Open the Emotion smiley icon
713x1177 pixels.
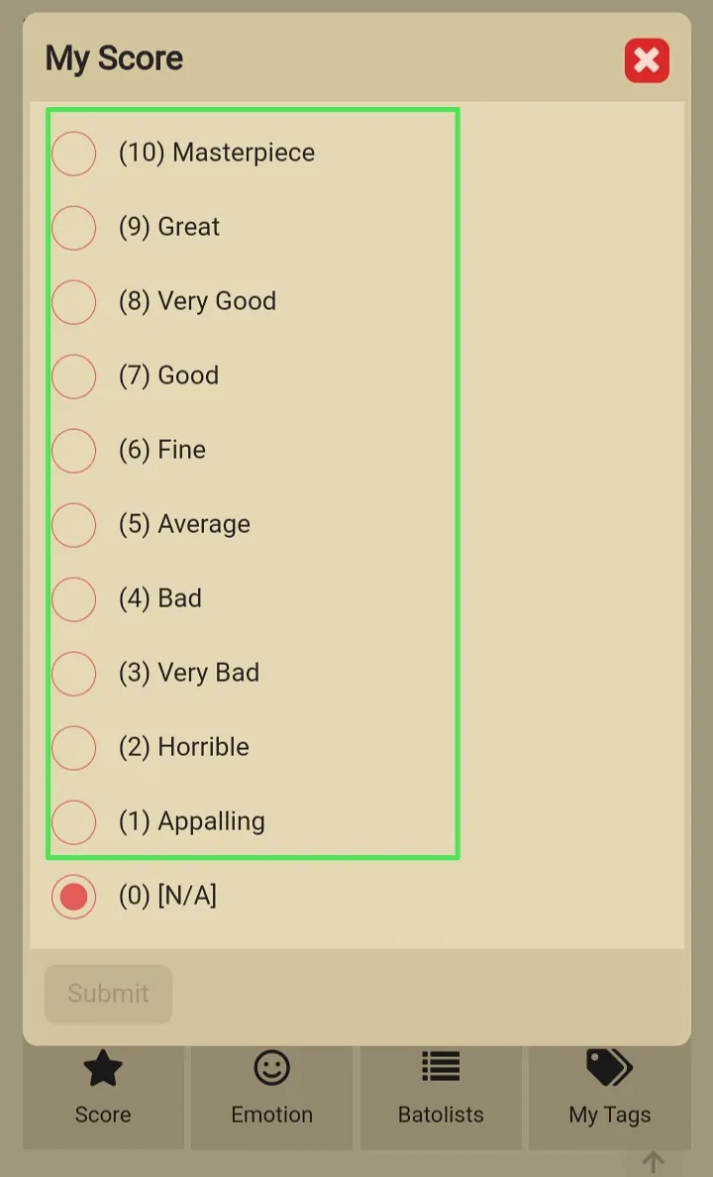pyautogui.click(x=271, y=1067)
